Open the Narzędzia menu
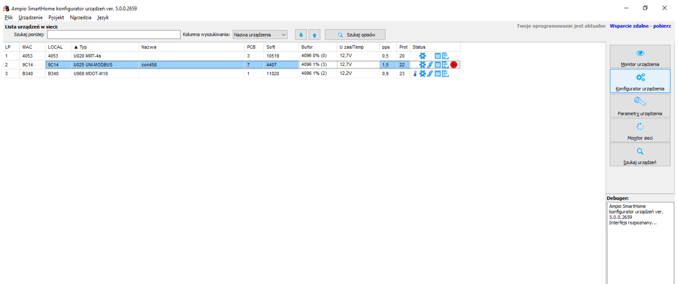Viewport: 678px width, 284px height. [x=81, y=17]
